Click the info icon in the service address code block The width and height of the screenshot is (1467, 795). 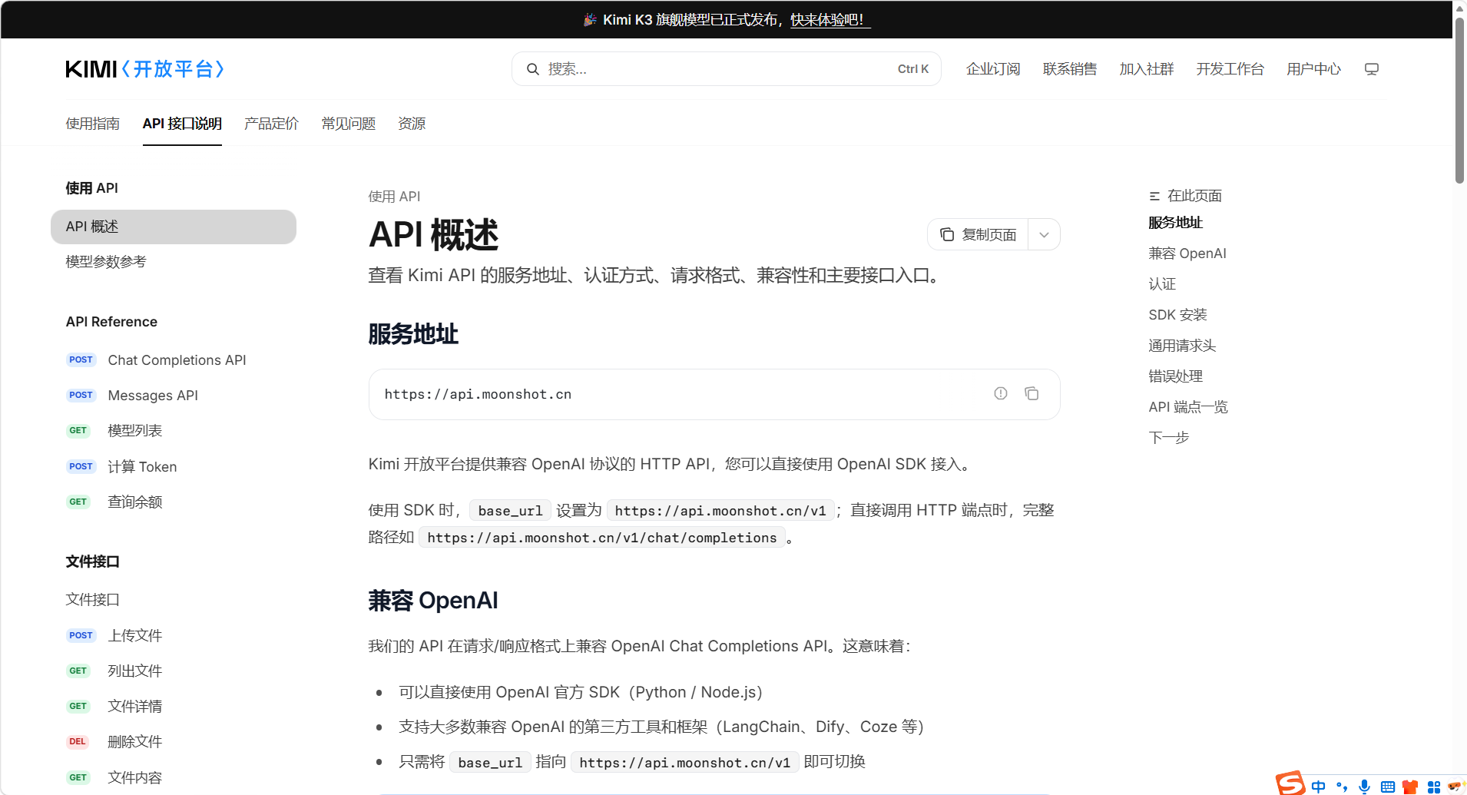[1001, 393]
